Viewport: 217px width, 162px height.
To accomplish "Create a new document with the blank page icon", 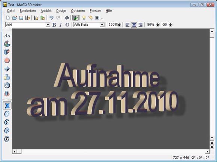I will (8, 18).
